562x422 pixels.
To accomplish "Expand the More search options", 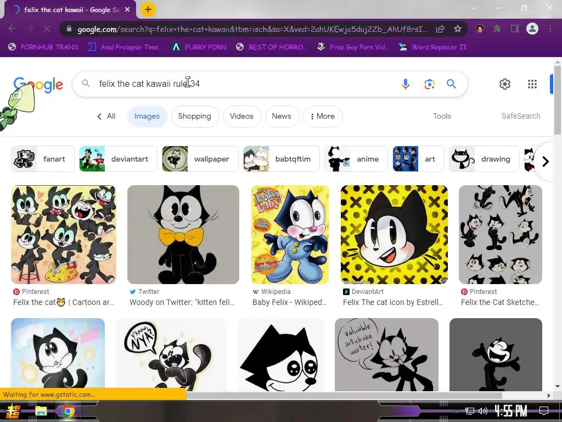I will pos(323,116).
